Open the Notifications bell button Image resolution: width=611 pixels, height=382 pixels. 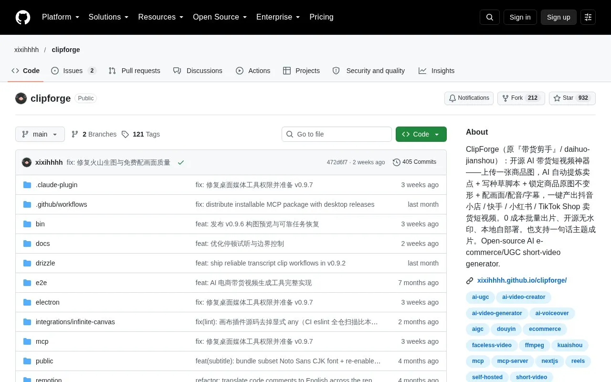[x=469, y=98]
